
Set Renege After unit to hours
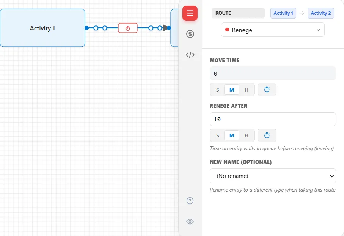pos(247,135)
